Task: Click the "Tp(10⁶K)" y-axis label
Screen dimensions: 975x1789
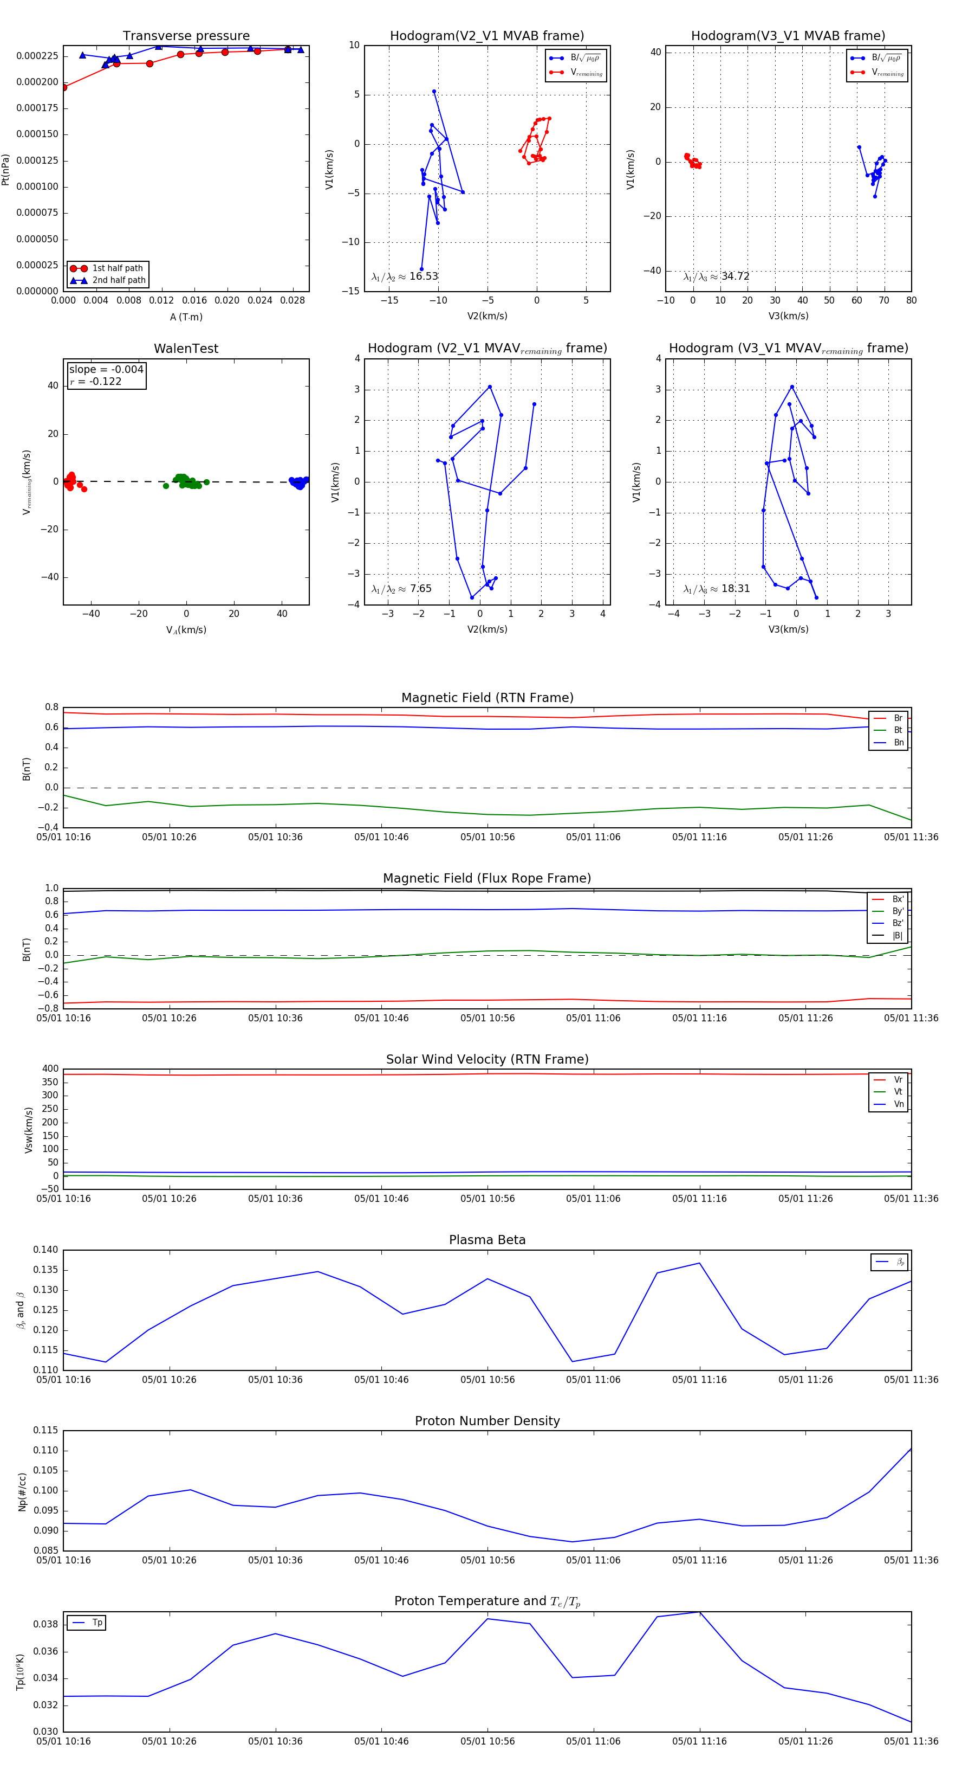Action: click(x=20, y=1672)
